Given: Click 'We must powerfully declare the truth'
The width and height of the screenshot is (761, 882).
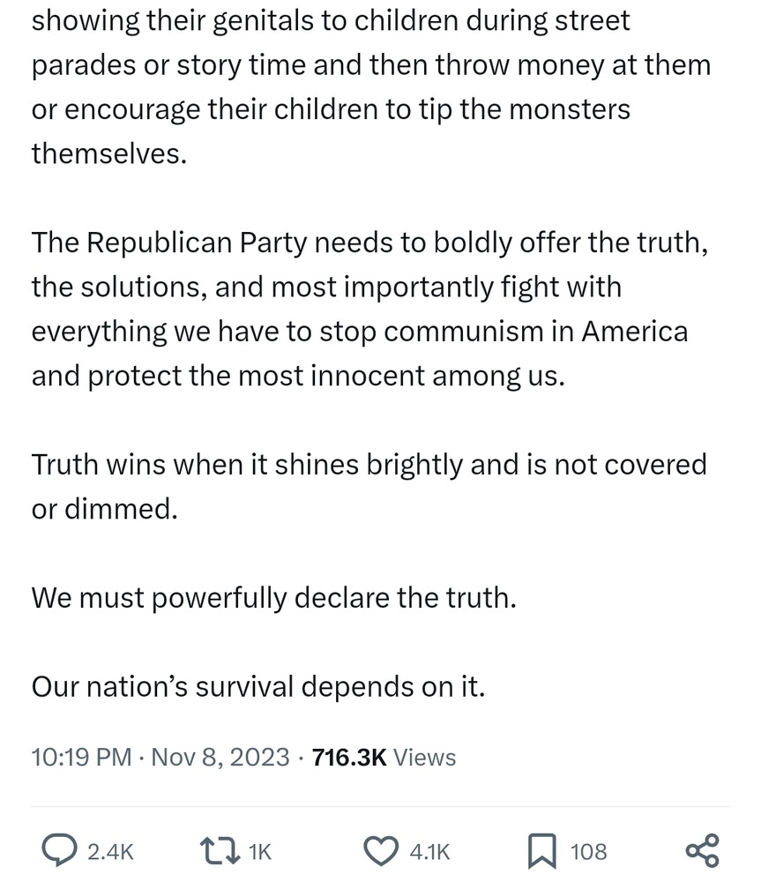Looking at the screenshot, I should (x=272, y=597).
